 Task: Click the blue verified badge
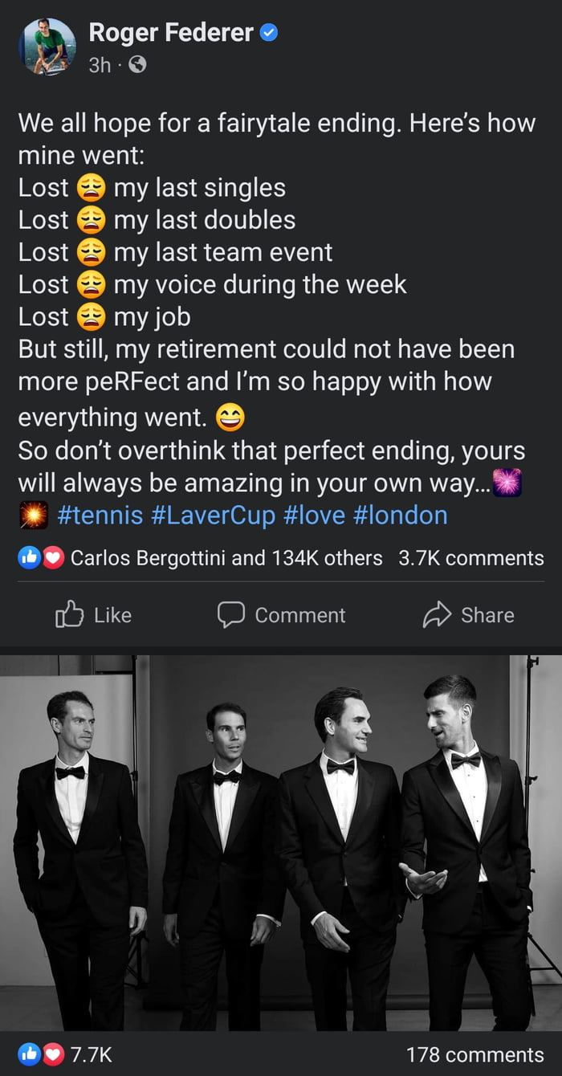pos(270,33)
